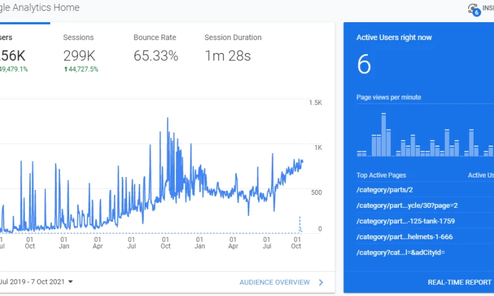
Task: Open the helmets-1-666 active page entry
Action: [x=404, y=237]
